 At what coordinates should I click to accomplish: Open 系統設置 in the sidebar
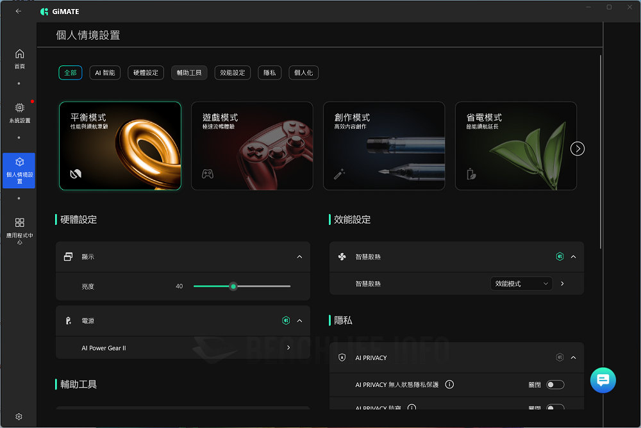point(19,109)
